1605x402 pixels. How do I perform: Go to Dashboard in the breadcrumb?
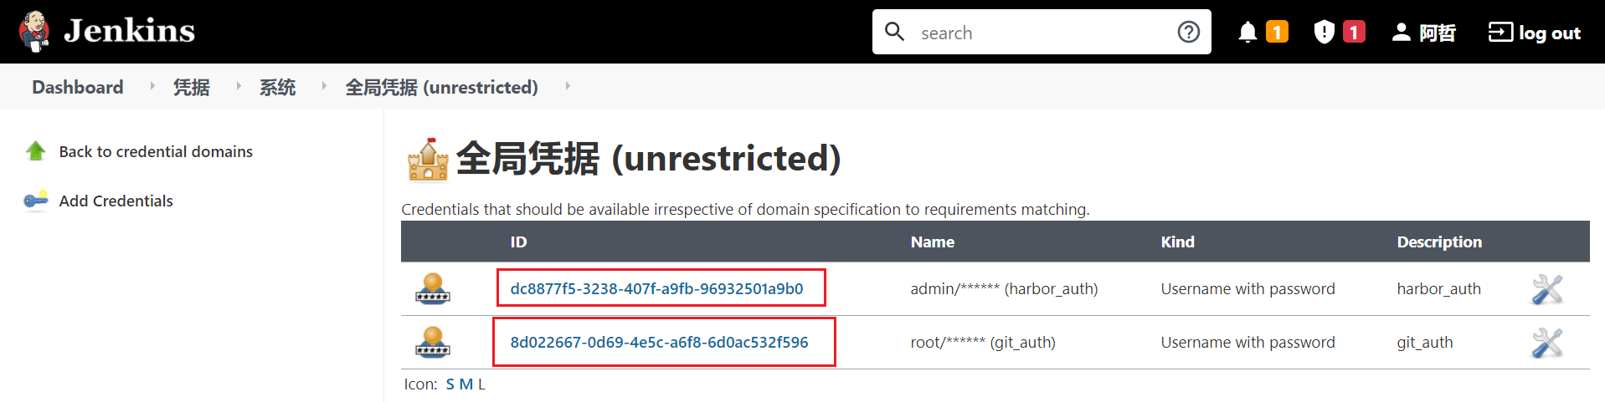[77, 87]
